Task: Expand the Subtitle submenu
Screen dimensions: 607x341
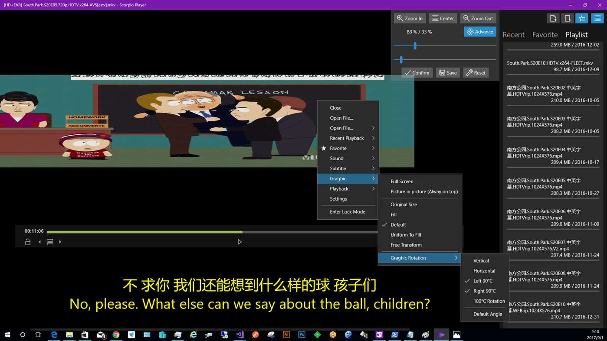Action: coord(348,169)
